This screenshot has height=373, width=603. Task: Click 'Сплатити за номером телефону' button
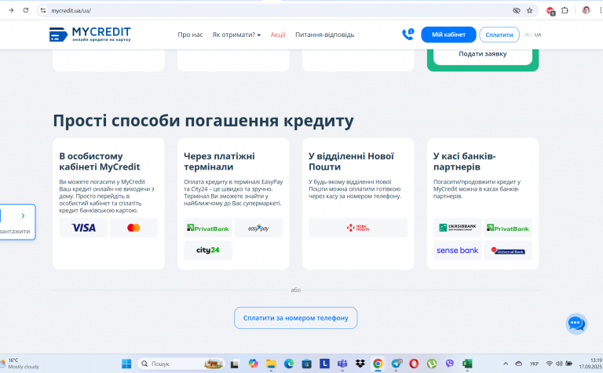coord(295,318)
